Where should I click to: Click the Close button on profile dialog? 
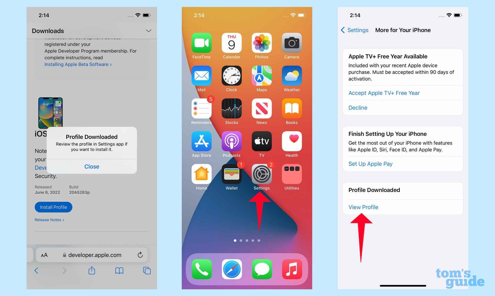pos(92,166)
